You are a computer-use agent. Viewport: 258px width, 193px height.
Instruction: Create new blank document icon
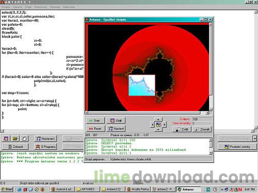point(24,138)
